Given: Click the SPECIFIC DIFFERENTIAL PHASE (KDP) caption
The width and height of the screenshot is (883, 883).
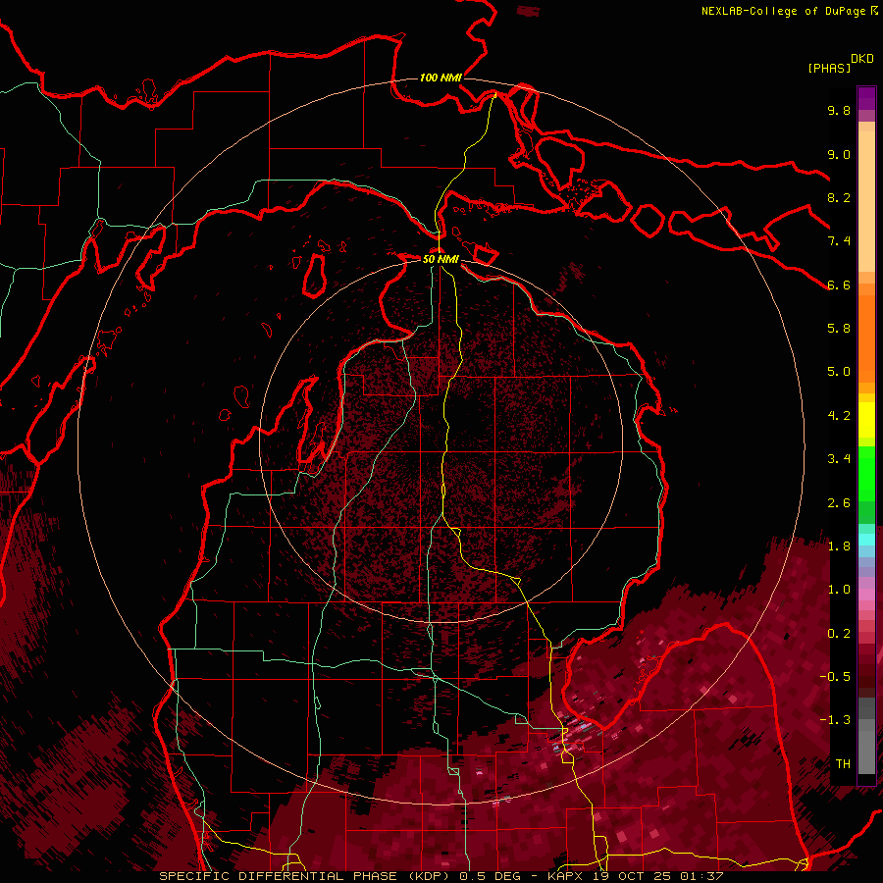Looking at the screenshot, I should pyautogui.click(x=307, y=876).
